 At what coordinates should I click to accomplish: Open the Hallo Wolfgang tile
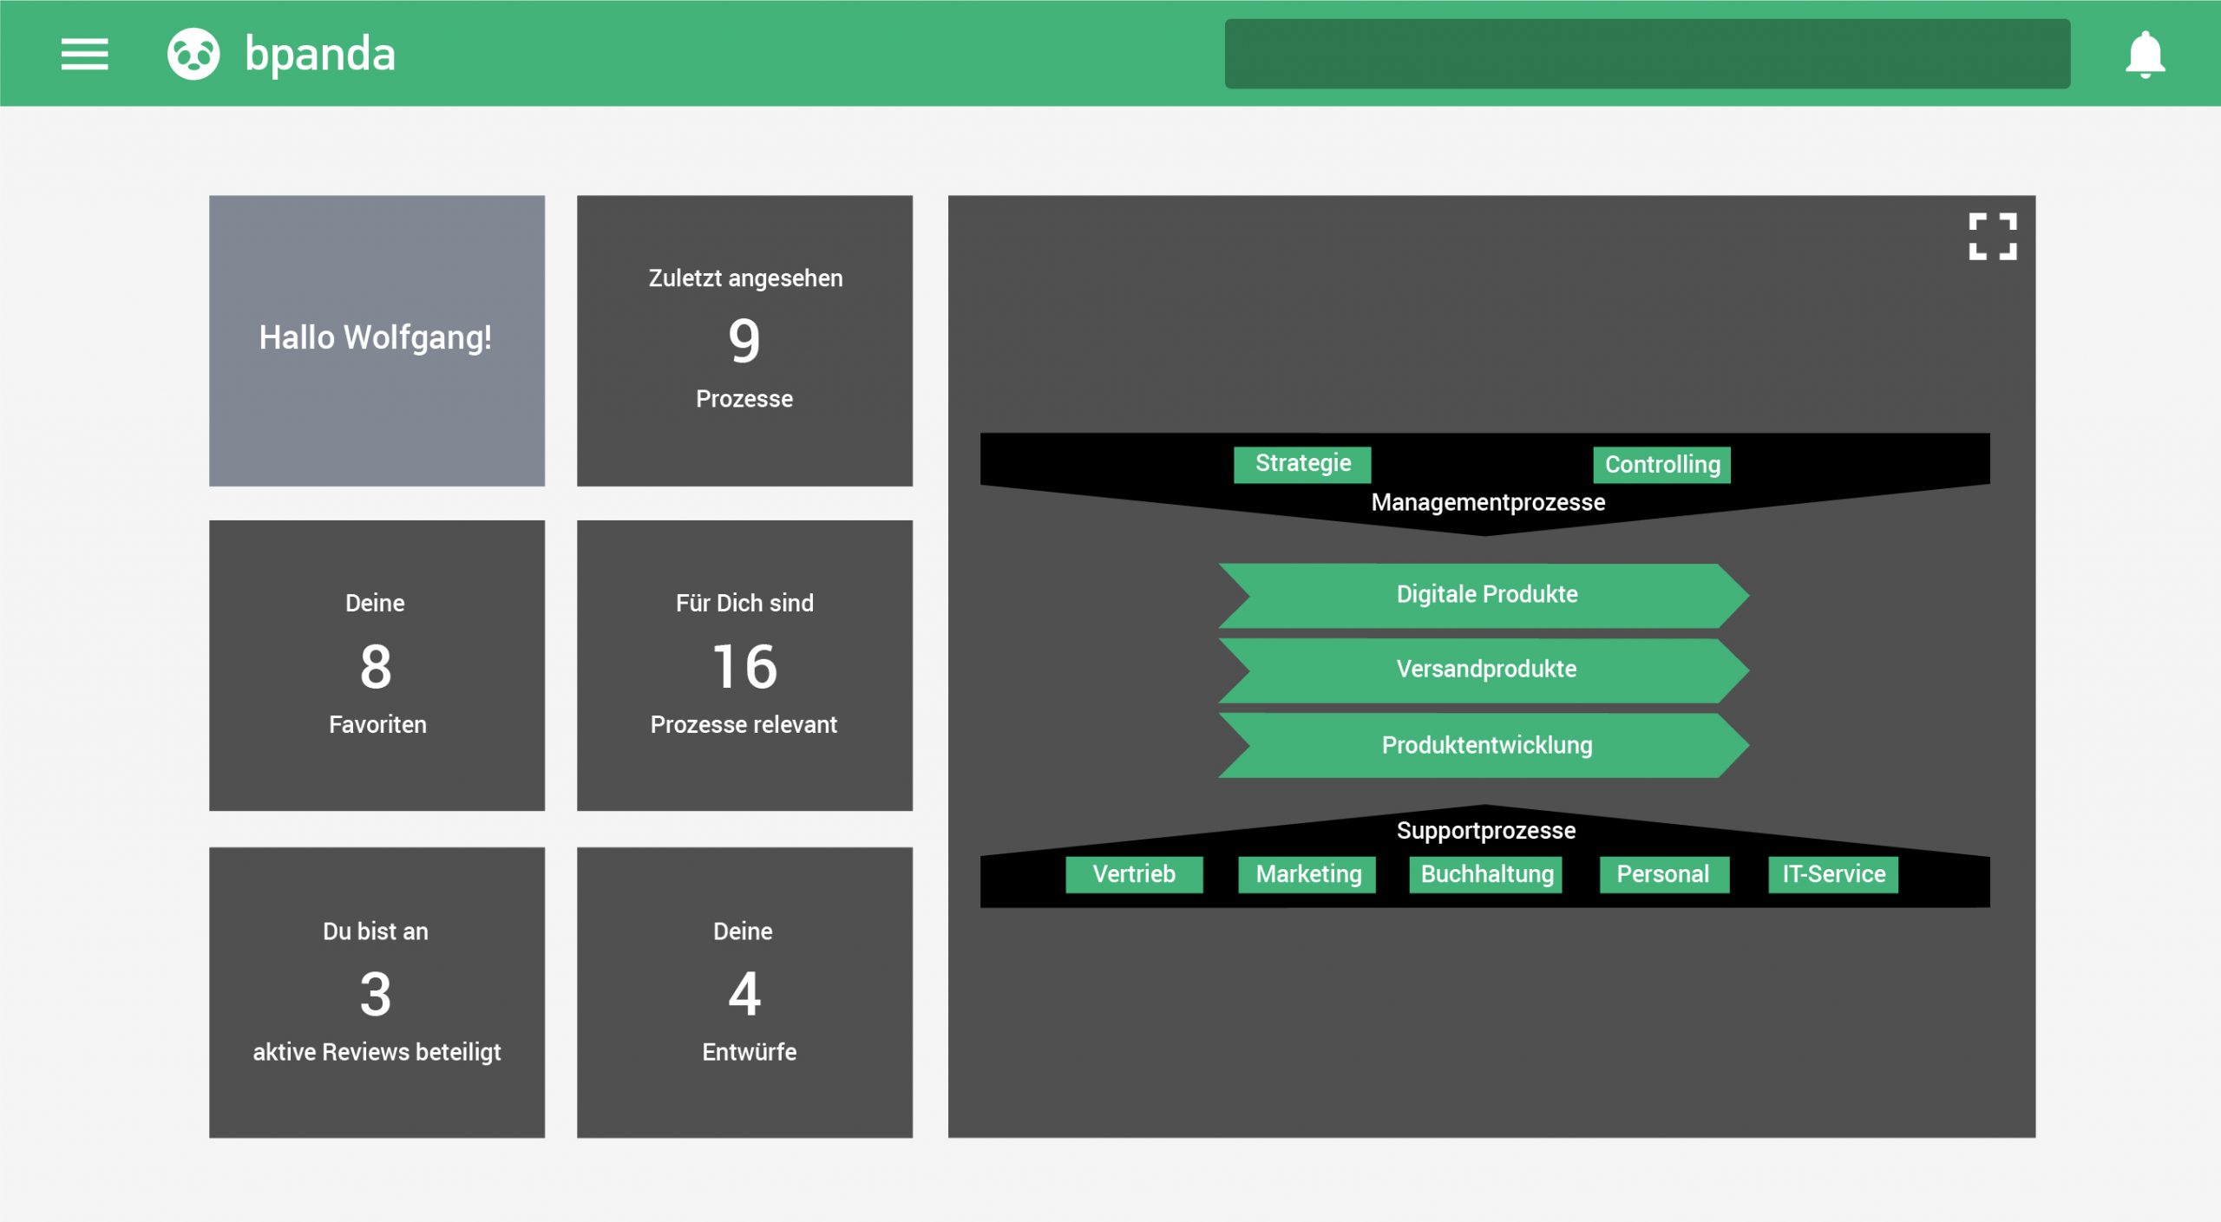point(377,340)
